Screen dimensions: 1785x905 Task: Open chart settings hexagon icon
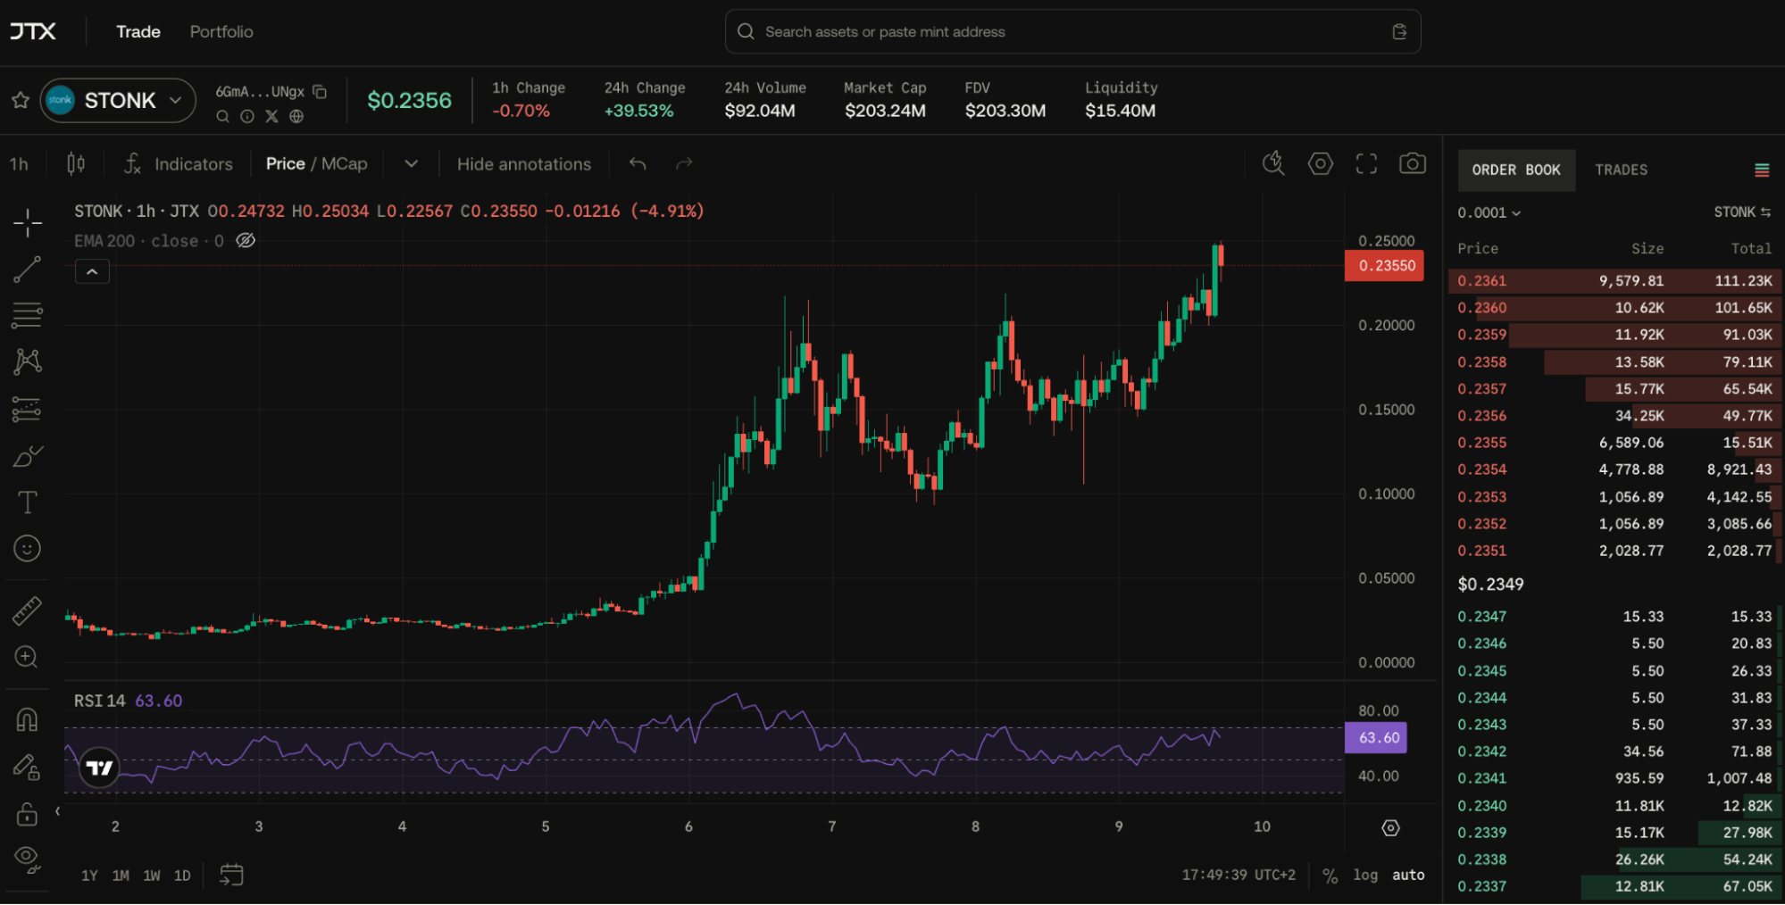point(1320,163)
